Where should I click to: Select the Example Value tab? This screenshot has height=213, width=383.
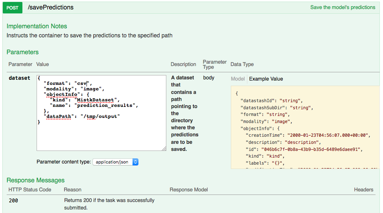tap(266, 79)
